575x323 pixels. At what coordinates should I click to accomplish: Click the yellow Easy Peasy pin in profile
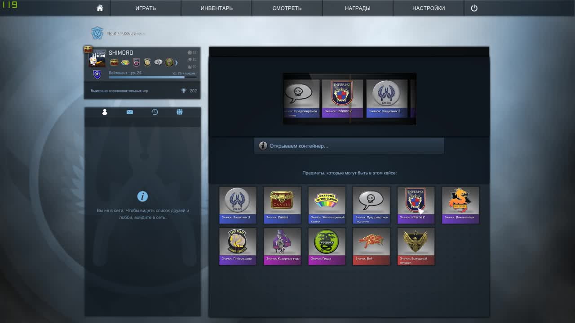click(x=147, y=62)
